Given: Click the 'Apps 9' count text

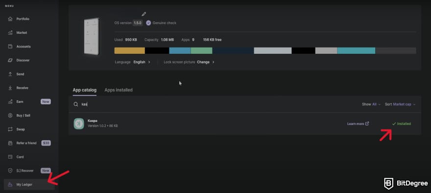Looking at the screenshot, I should click(188, 40).
